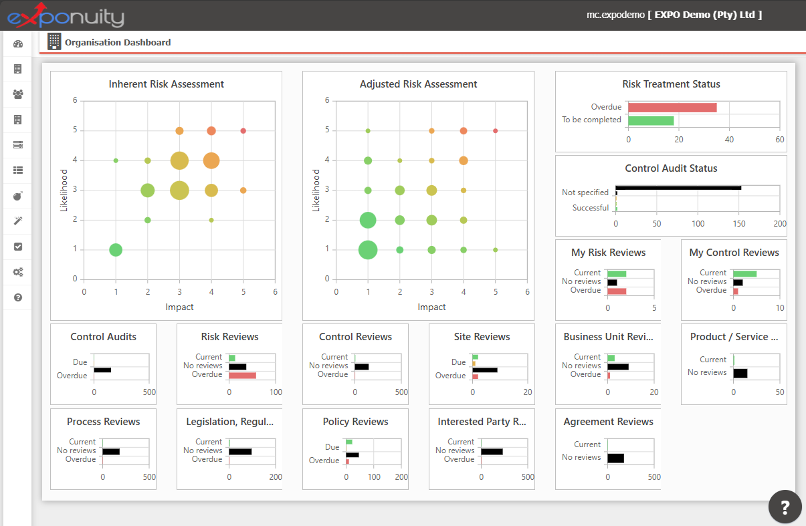Click the bomb icon in sidebar
Screen dimensions: 806x526
(x=18, y=196)
